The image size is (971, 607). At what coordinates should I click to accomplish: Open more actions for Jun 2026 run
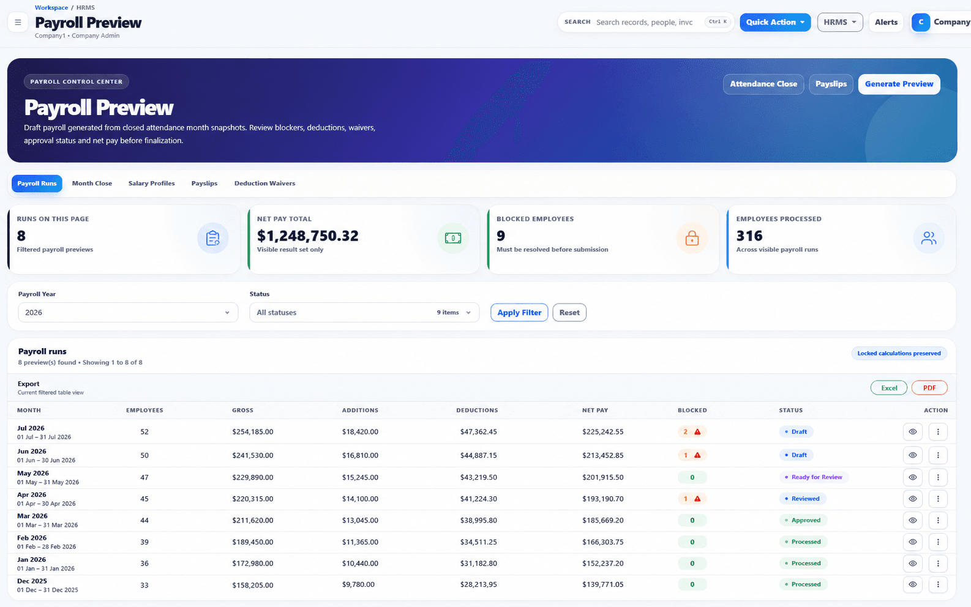[x=938, y=455]
